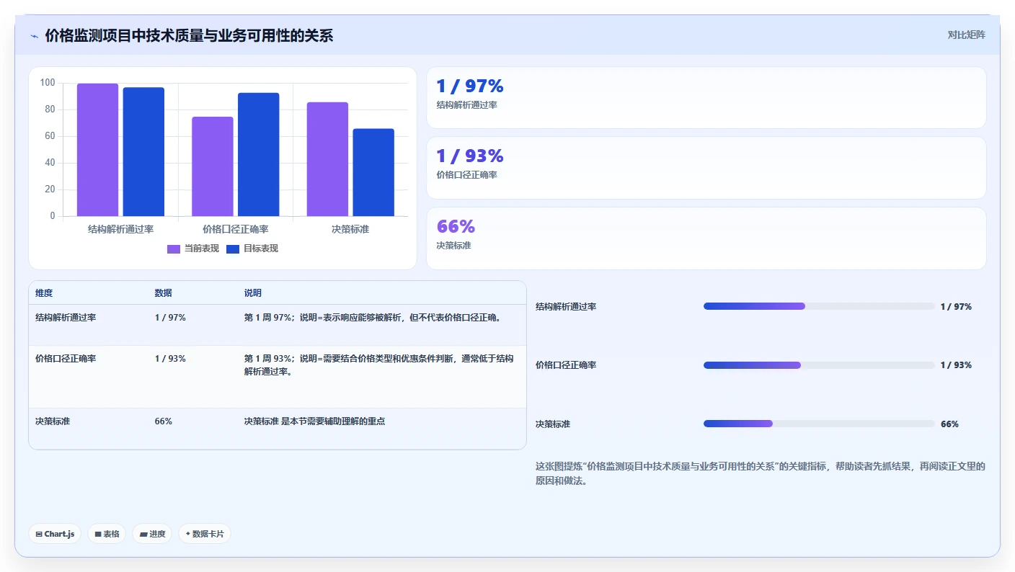Click the 66% value right of the progress bar
This screenshot has height=572, width=1015.
tap(949, 424)
